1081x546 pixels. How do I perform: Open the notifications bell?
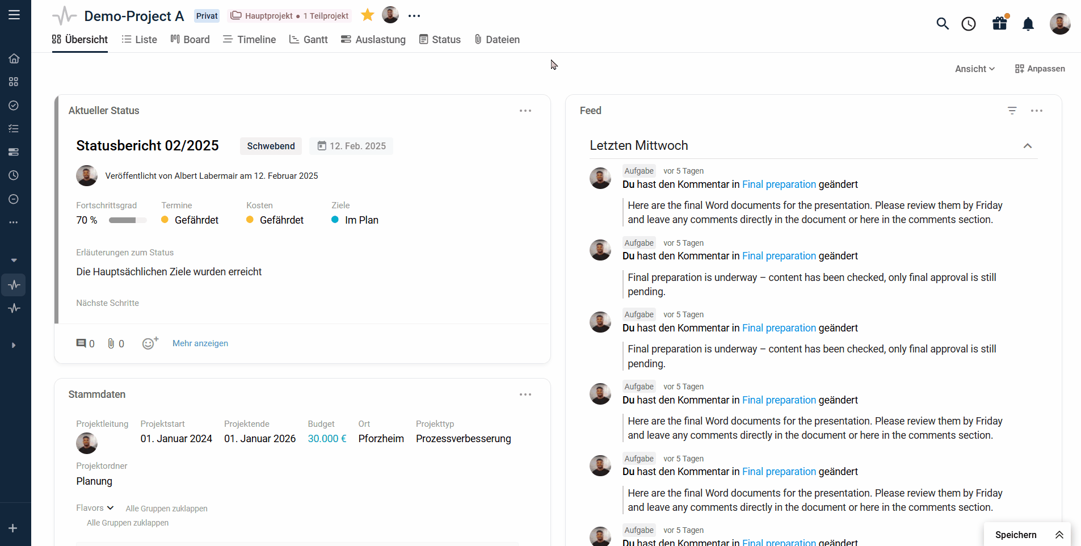1028,24
